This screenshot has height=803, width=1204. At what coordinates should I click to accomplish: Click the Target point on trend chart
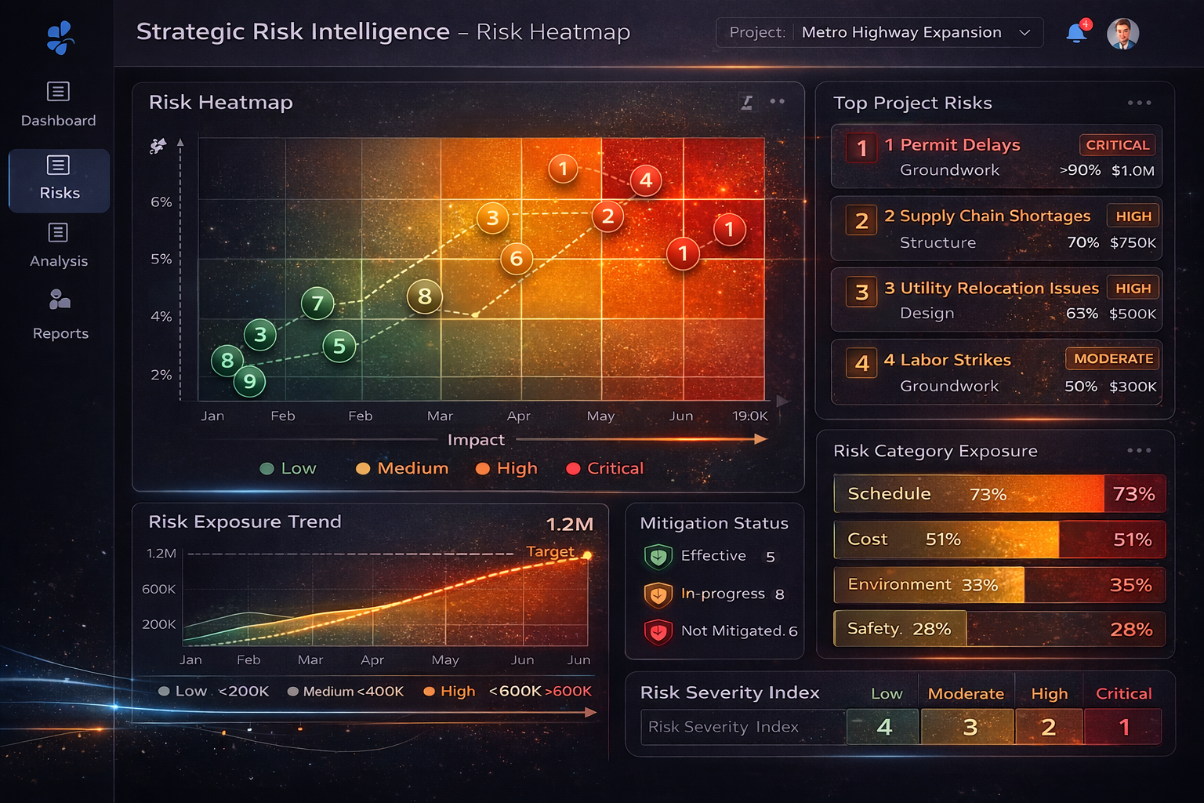[587, 555]
